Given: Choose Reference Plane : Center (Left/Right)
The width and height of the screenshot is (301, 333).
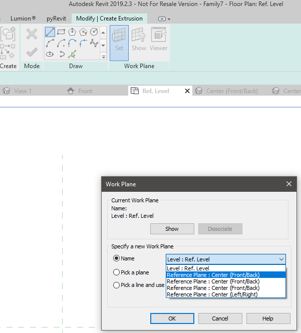Looking at the screenshot, I should pos(226,294).
